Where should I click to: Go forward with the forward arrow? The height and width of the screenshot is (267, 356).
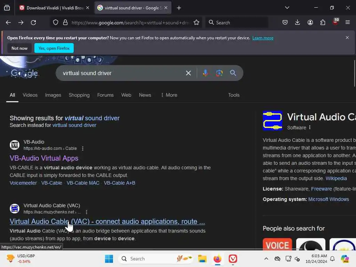[x=21, y=23]
